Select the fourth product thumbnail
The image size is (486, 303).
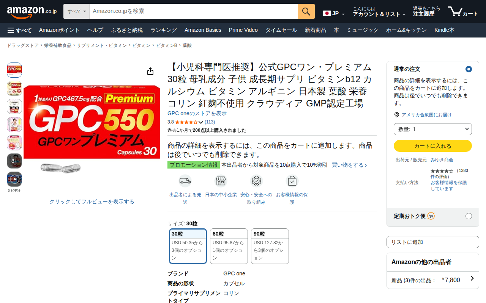point(14,125)
